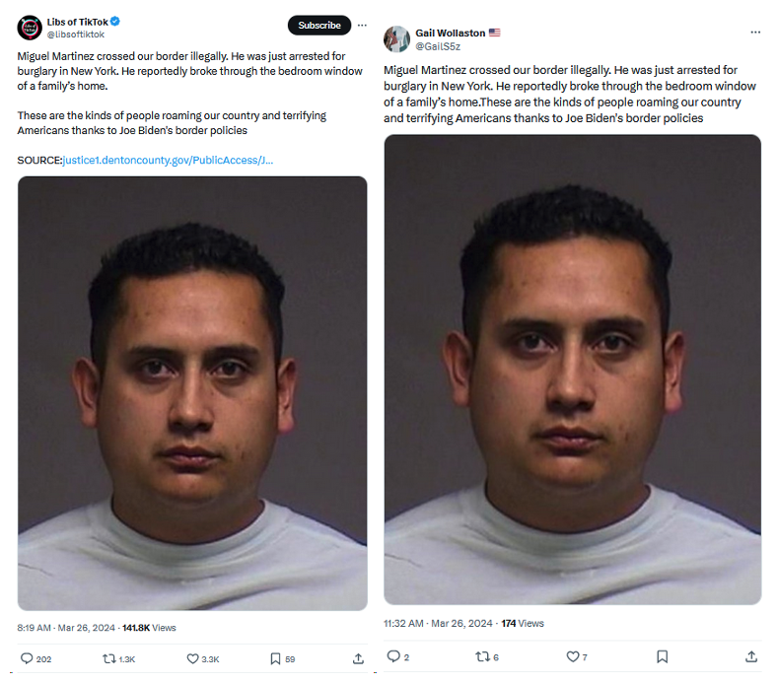Image resolution: width=777 pixels, height=683 pixels.
Task: Reply to Gail Wollaston's post
Action: pos(393,656)
